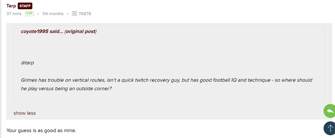Click the dark scroll-to-top arrow button
The height and width of the screenshot is (138, 335).
pyautogui.click(x=330, y=128)
